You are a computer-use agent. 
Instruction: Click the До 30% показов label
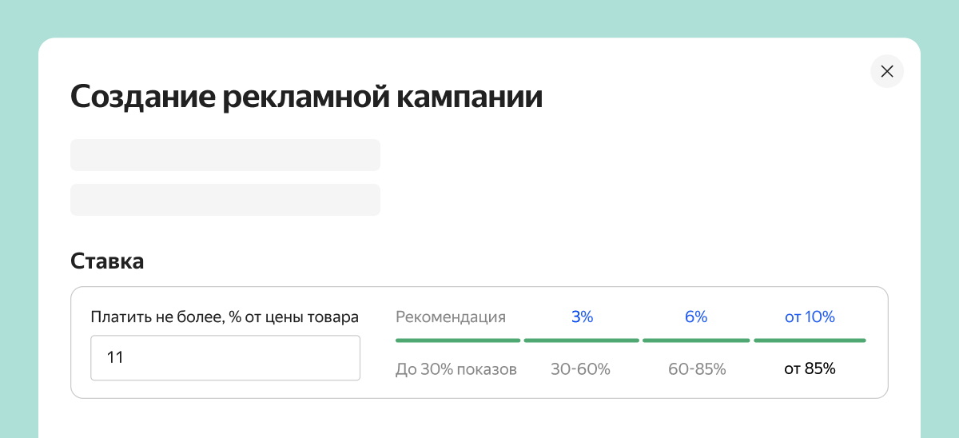pyautogui.click(x=456, y=369)
